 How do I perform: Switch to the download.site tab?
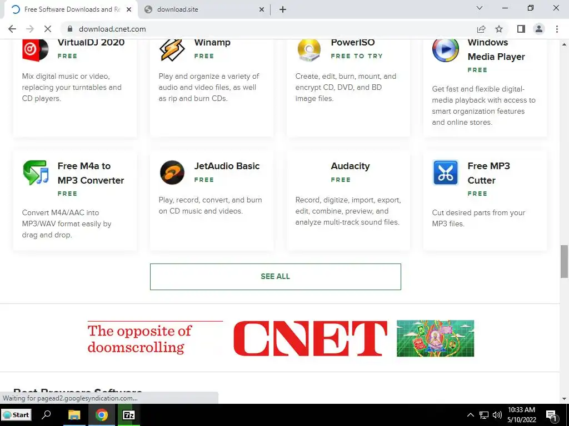pos(204,9)
